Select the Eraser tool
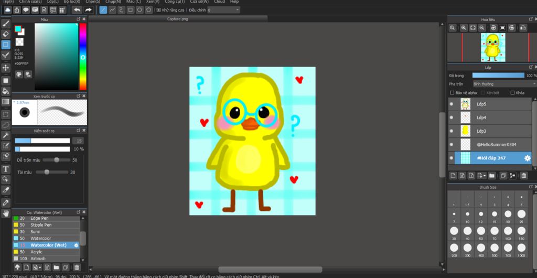The height and width of the screenshot is (278, 537). click(x=6, y=34)
